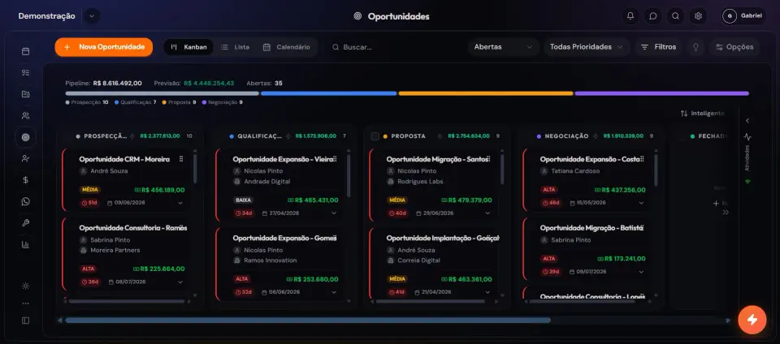Tick the checkbox beside PROPOSTA column header
Screen dimensions: 780x344
[x=375, y=136]
